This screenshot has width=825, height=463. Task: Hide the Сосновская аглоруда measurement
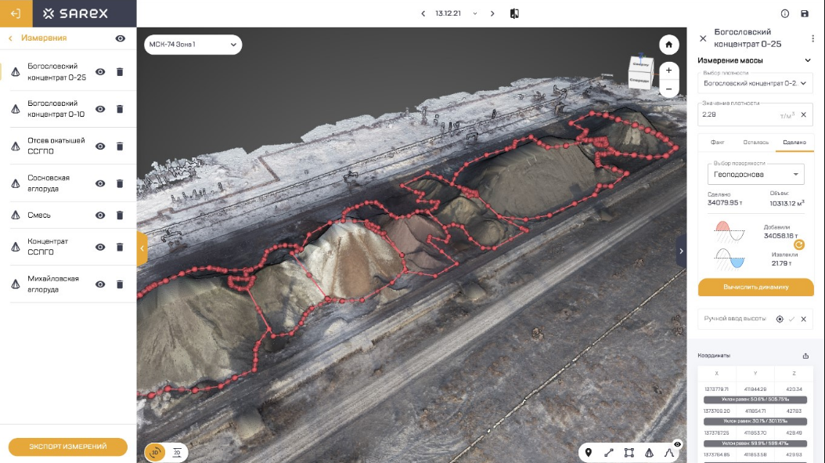(100, 183)
